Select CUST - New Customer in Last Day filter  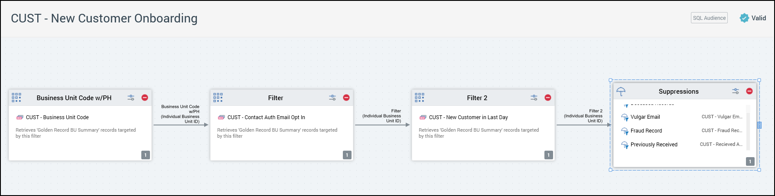468,117
